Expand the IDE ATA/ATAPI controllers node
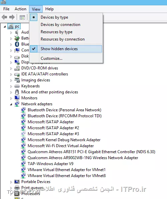Viewport: 167px width, 199px height. coord(11,74)
